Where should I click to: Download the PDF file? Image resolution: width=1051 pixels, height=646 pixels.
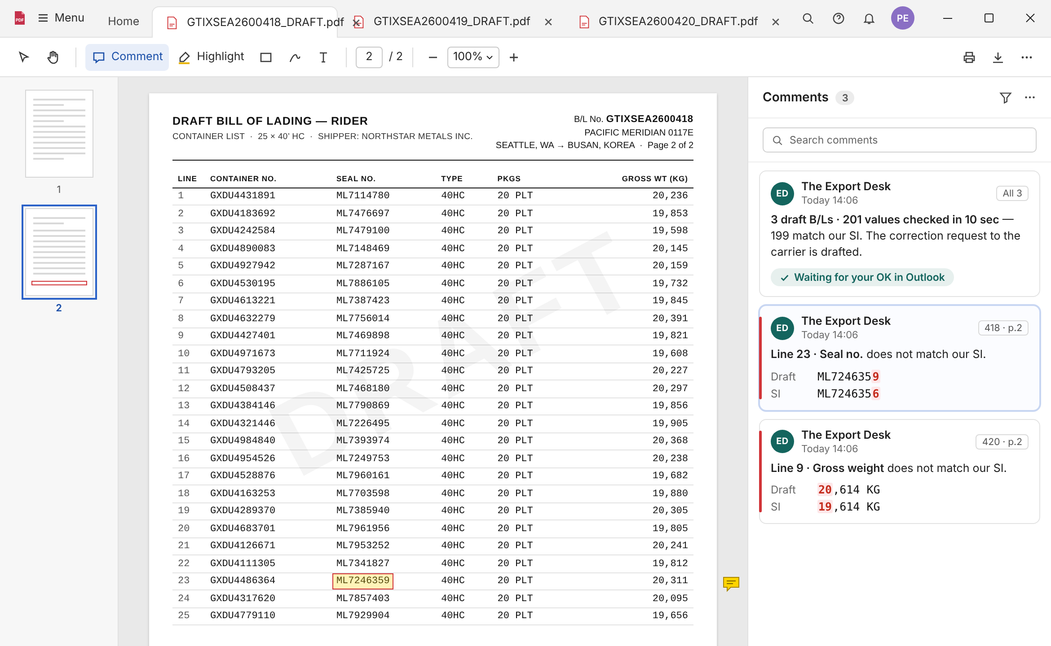(x=998, y=57)
